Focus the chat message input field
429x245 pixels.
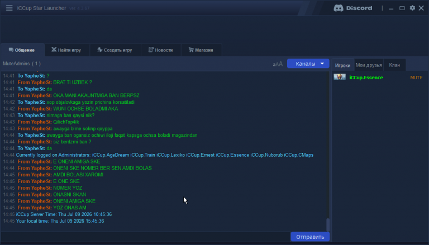[146, 237]
